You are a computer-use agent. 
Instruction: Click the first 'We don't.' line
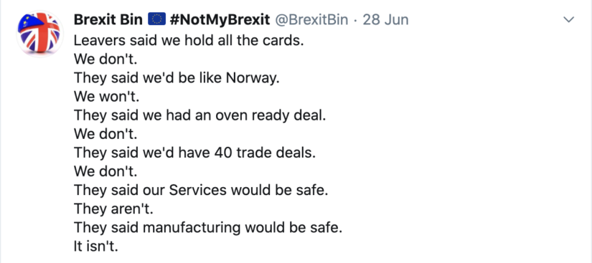pos(105,59)
